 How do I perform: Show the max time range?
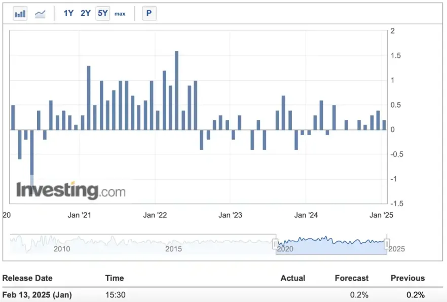tap(120, 14)
